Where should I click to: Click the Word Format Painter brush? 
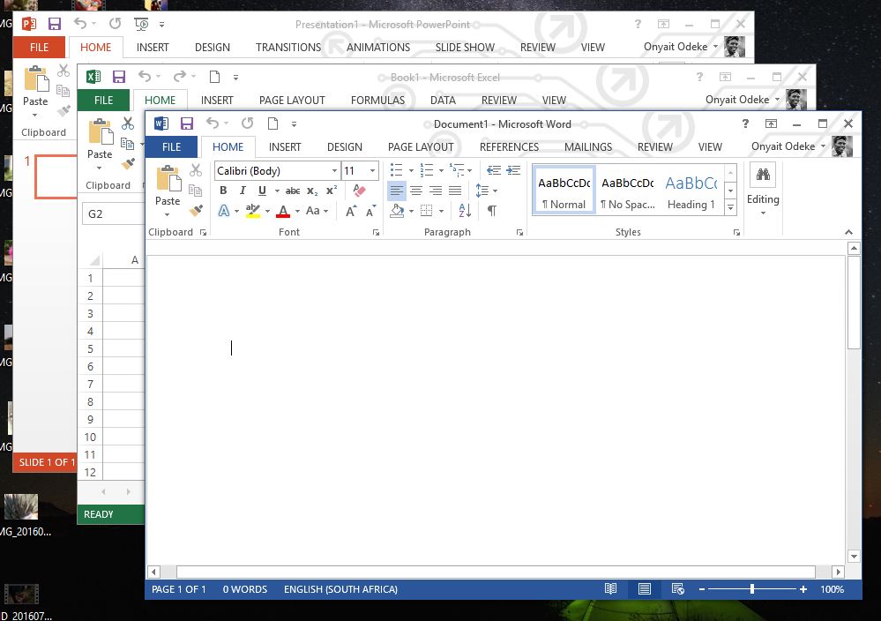196,210
